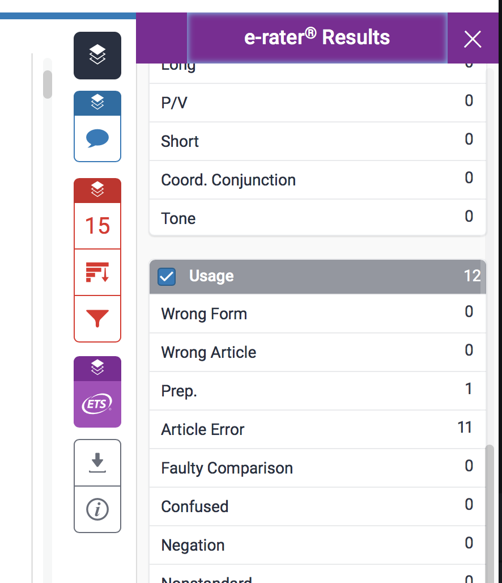Open the red similarity score 15

point(97,226)
